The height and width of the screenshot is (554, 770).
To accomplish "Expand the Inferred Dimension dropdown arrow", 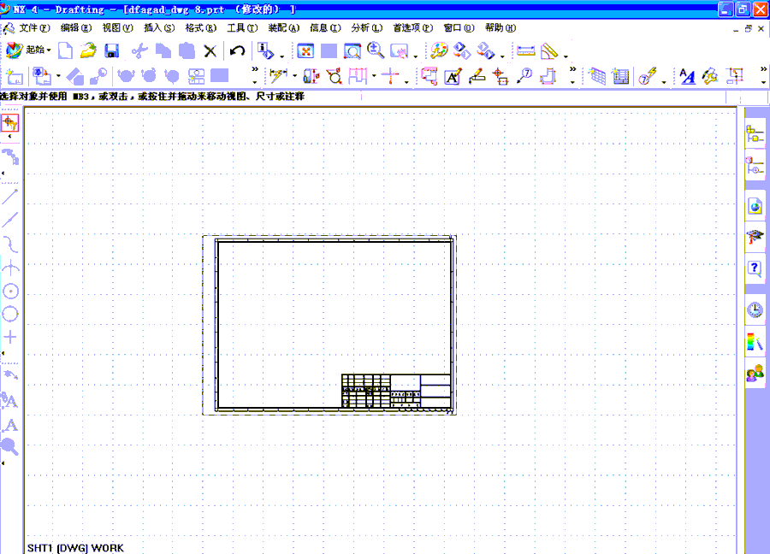I will click(294, 76).
